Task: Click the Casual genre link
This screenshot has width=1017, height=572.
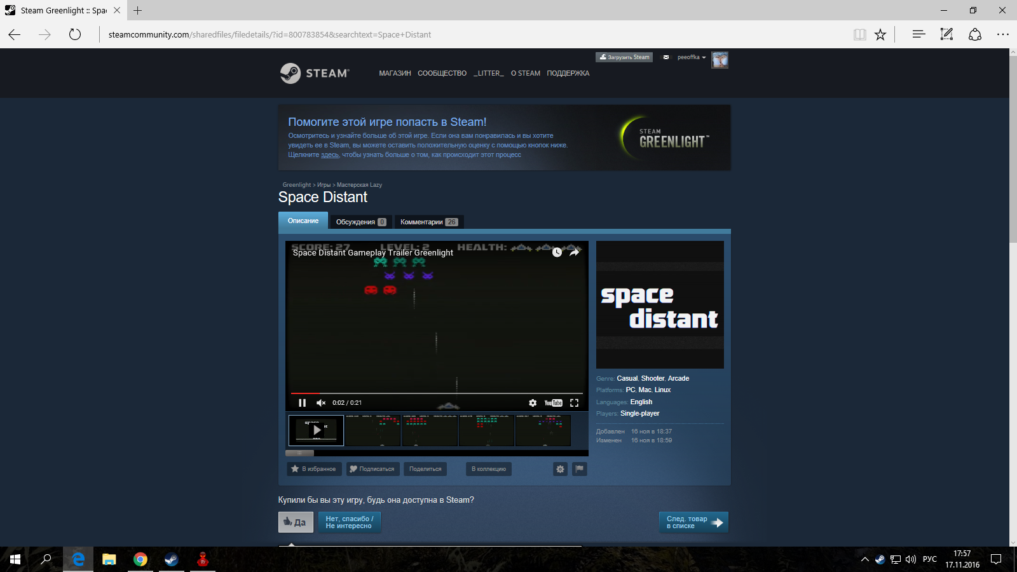Action: coord(627,379)
